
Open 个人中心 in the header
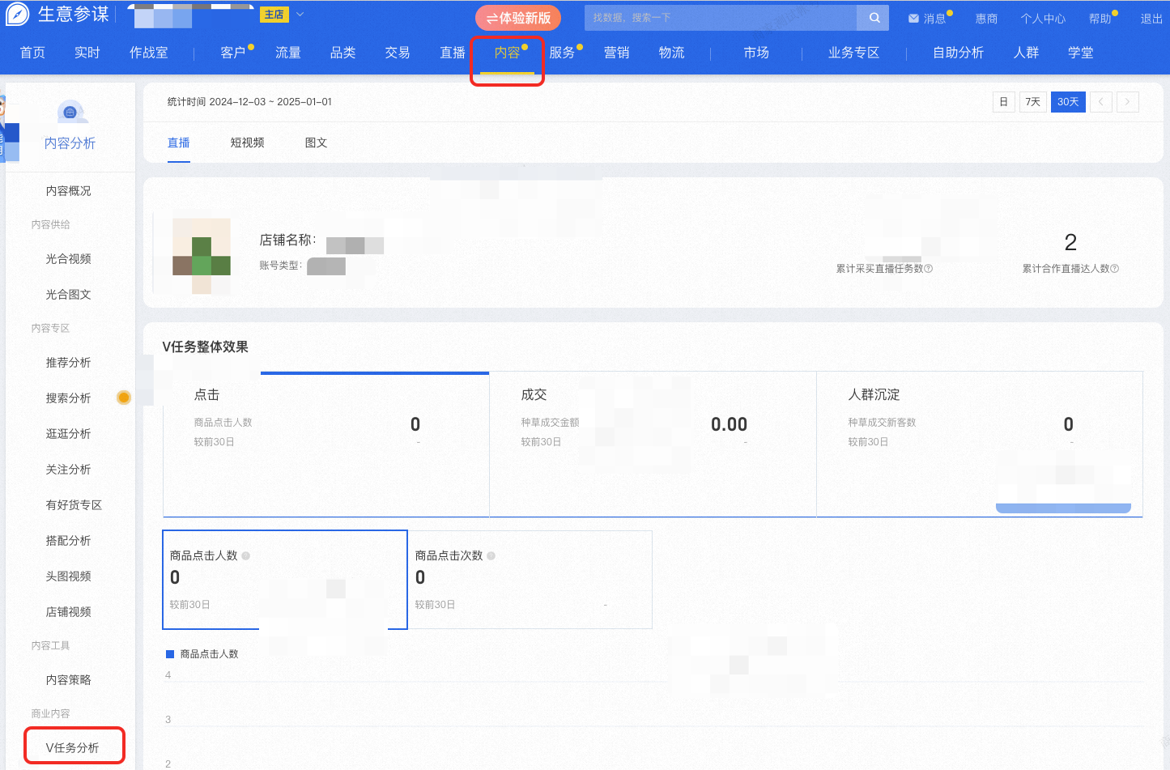tap(1043, 19)
